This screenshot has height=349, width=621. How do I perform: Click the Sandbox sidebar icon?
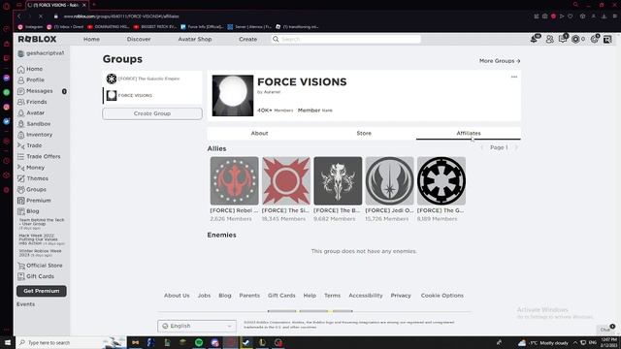click(x=21, y=124)
